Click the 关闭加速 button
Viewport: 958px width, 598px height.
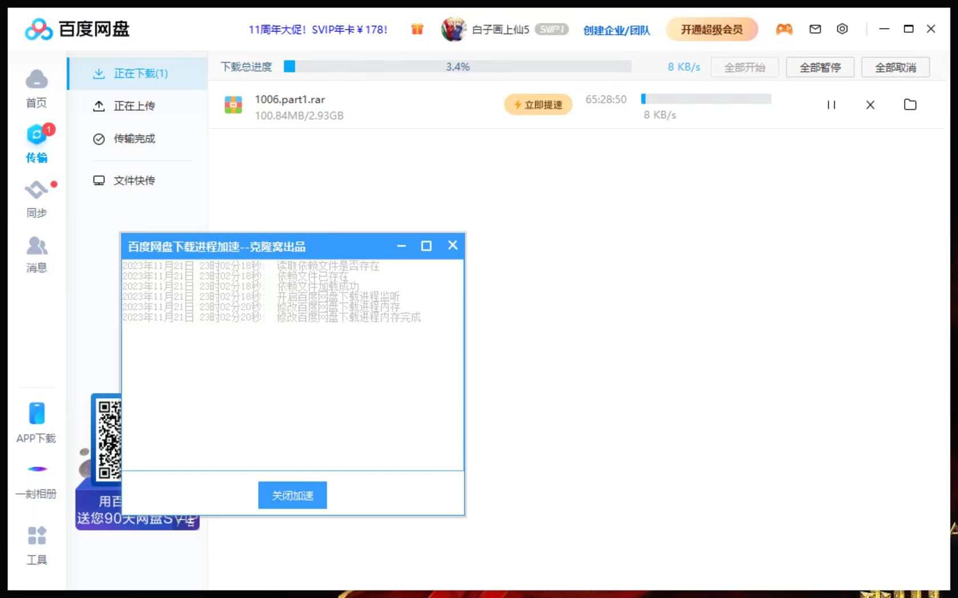292,495
